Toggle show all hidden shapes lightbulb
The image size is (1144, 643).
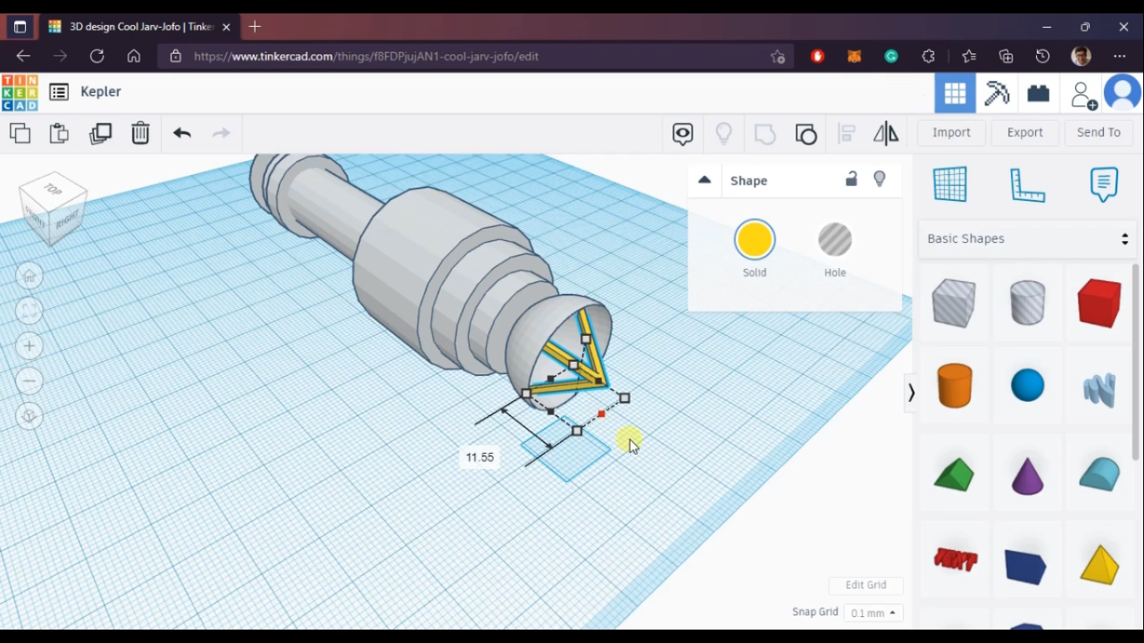724,134
